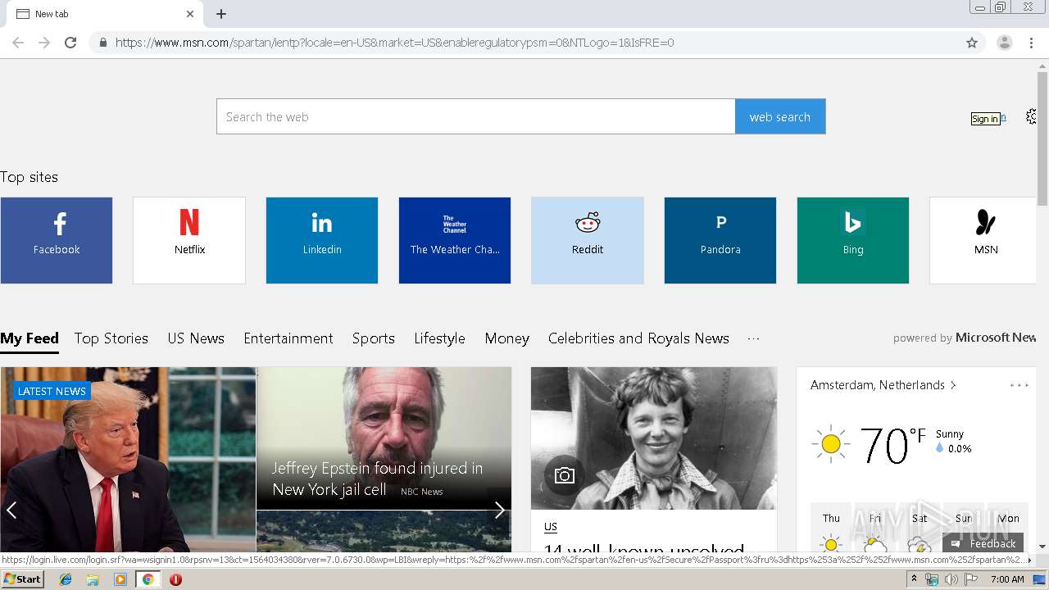Viewport: 1049px width, 590px height.
Task: Click the browser address bar URL
Action: pyautogui.click(x=394, y=43)
